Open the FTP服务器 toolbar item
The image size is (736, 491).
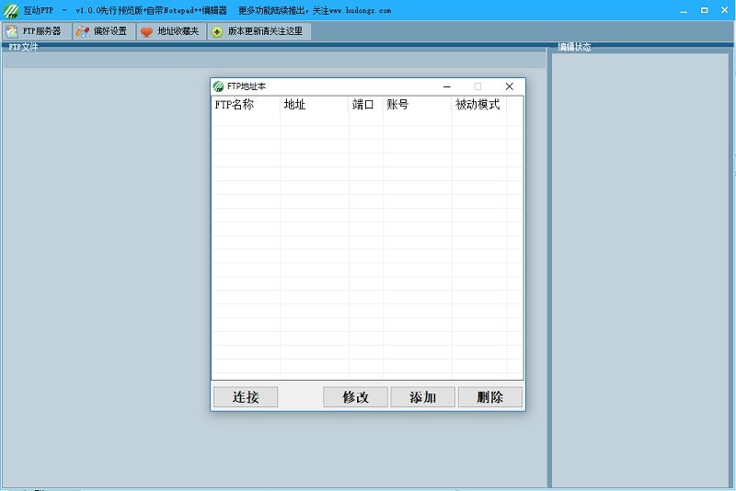[36, 31]
